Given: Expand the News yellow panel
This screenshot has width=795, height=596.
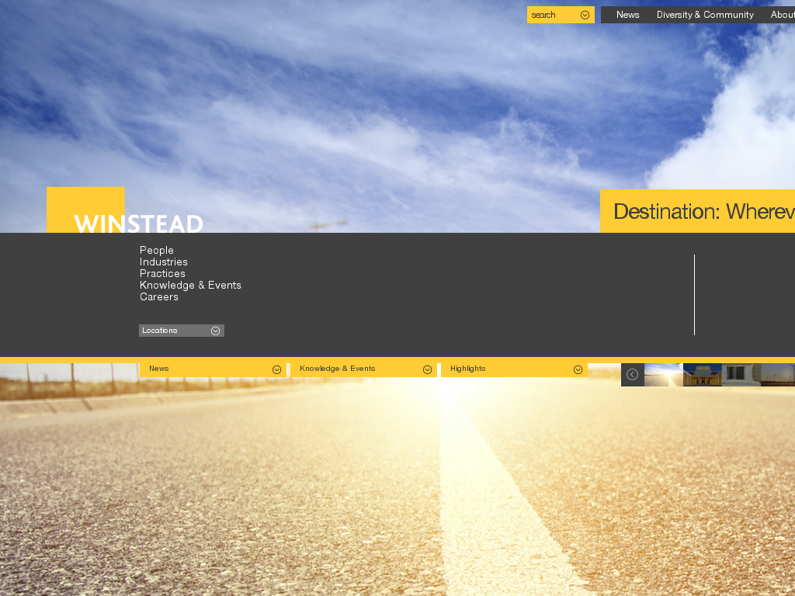Looking at the screenshot, I should (213, 369).
